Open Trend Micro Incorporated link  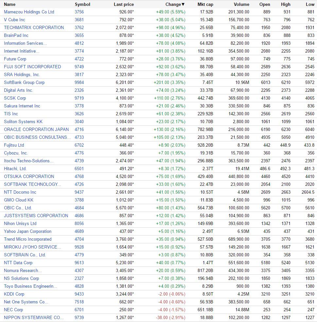pos(28,239)
